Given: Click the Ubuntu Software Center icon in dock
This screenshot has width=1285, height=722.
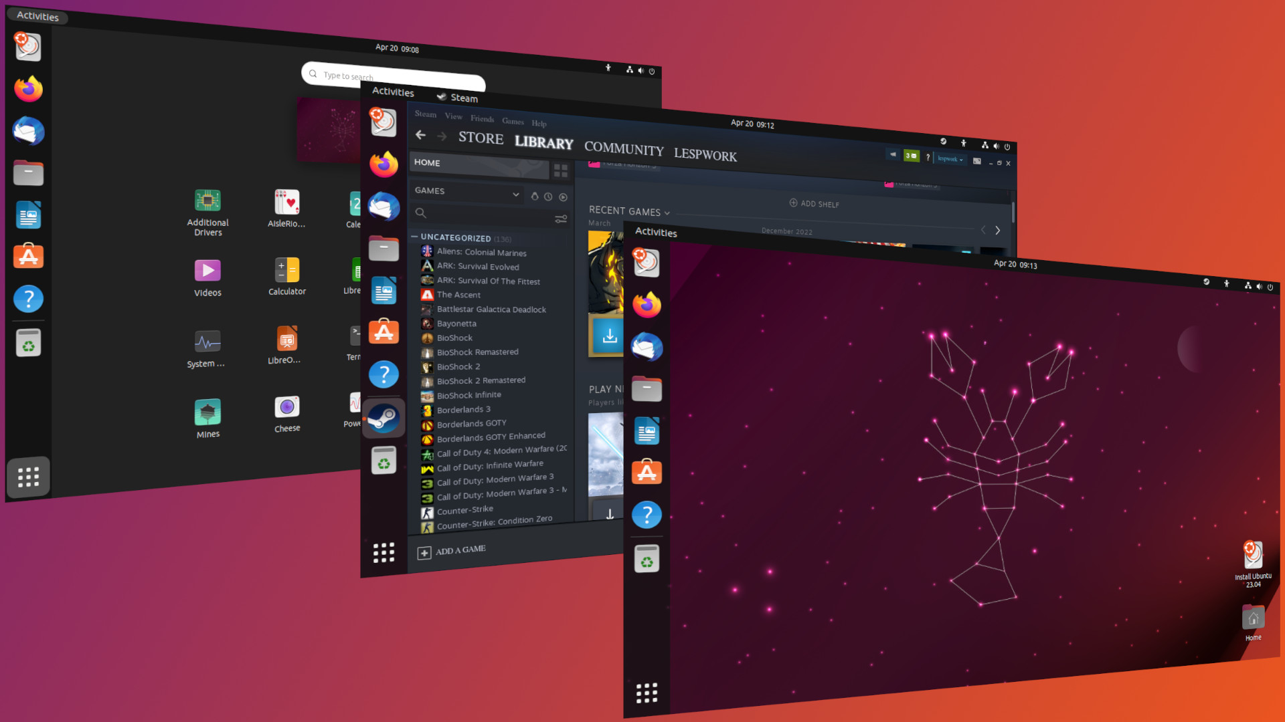Looking at the screenshot, I should pyautogui.click(x=29, y=255).
